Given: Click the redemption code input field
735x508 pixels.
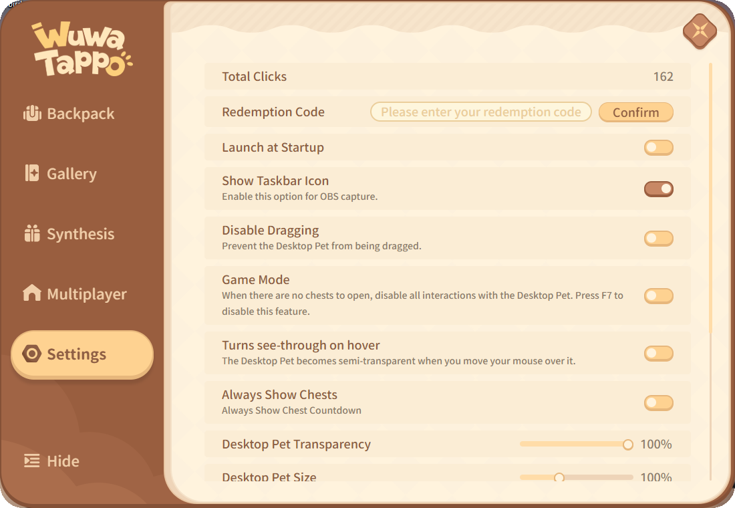Looking at the screenshot, I should pos(480,112).
